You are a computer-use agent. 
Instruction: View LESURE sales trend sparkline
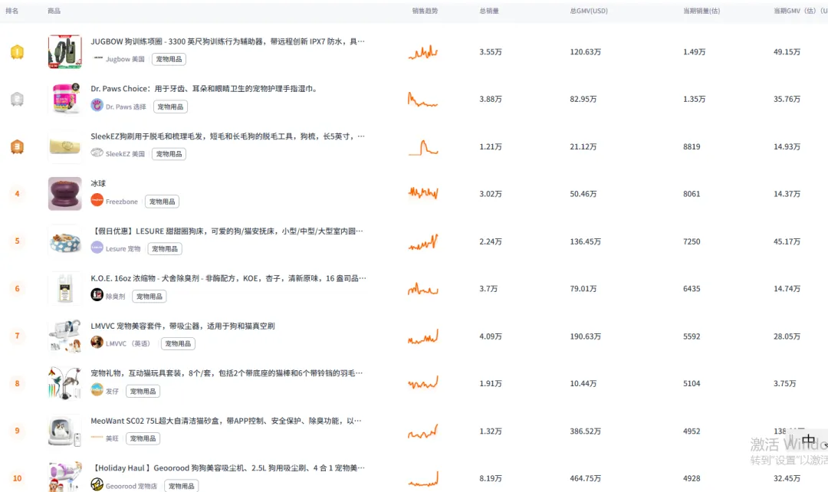pos(423,242)
